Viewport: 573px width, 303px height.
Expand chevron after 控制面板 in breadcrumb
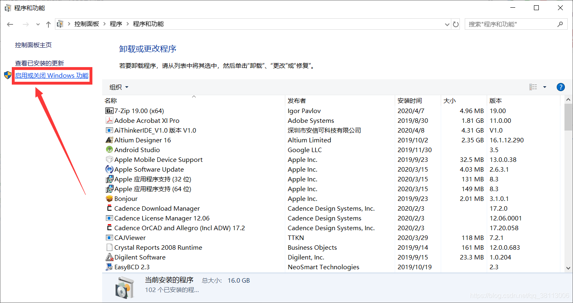coord(105,24)
